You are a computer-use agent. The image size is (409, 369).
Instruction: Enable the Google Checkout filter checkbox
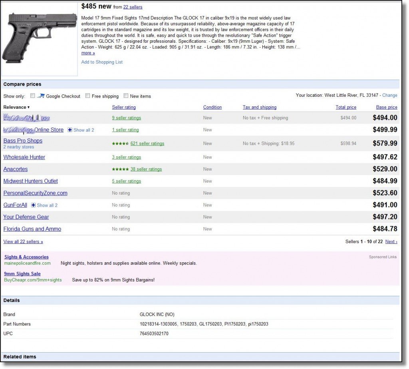click(33, 96)
